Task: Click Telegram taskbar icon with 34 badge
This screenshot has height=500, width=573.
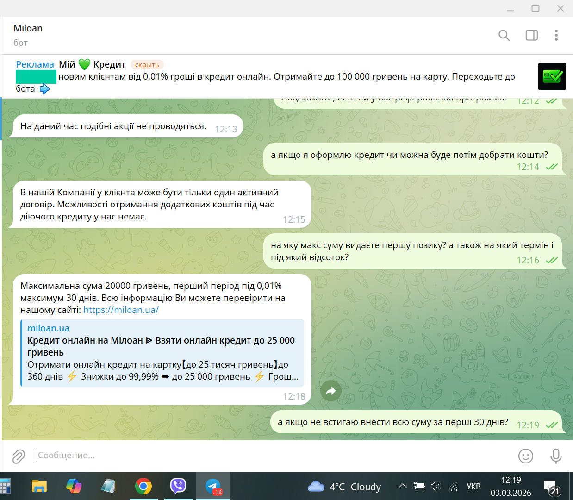Action: 213,486
